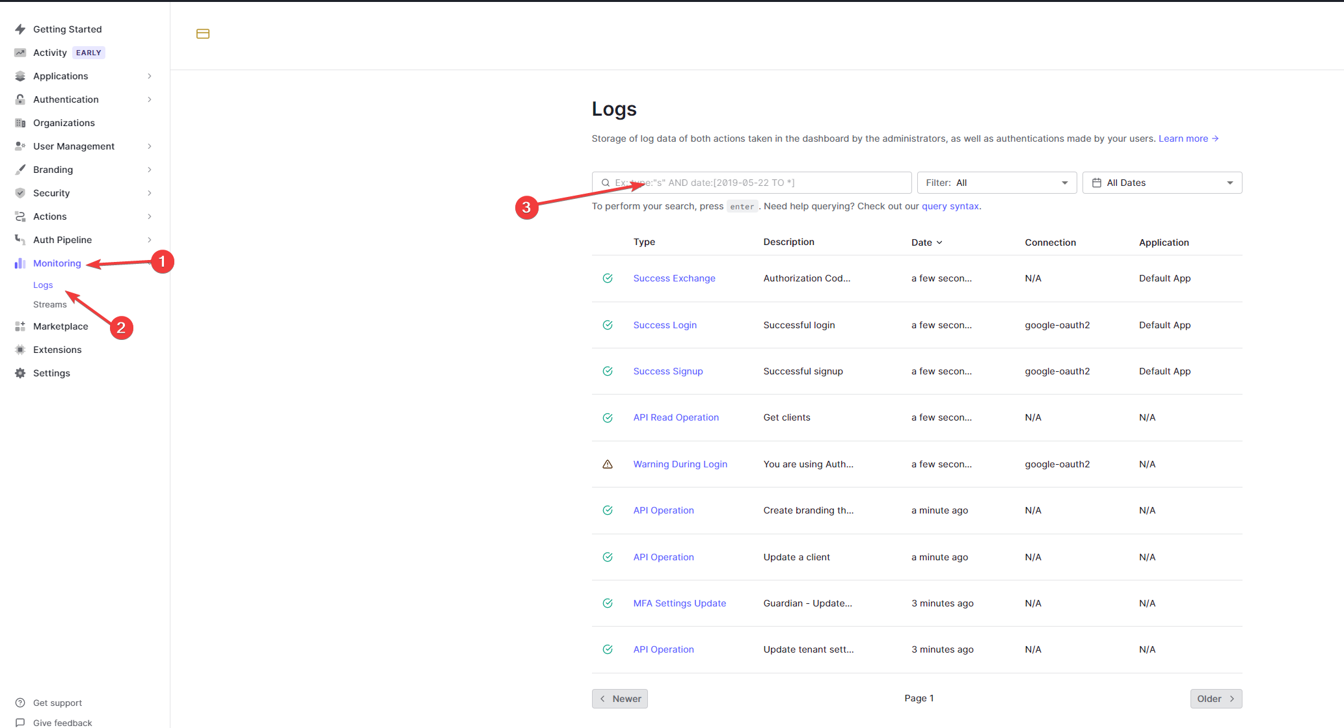
Task: Follow the Learn more link
Action: [x=1189, y=138]
